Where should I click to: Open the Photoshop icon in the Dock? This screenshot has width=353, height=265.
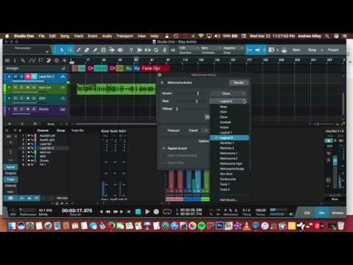pyautogui.click(x=219, y=225)
